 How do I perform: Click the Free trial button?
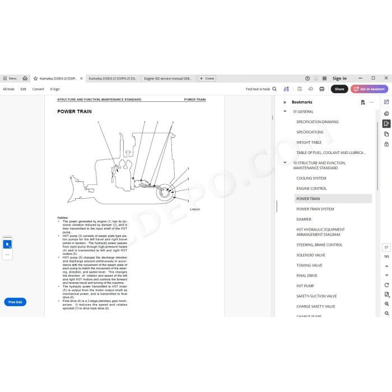pyautogui.click(x=15, y=302)
